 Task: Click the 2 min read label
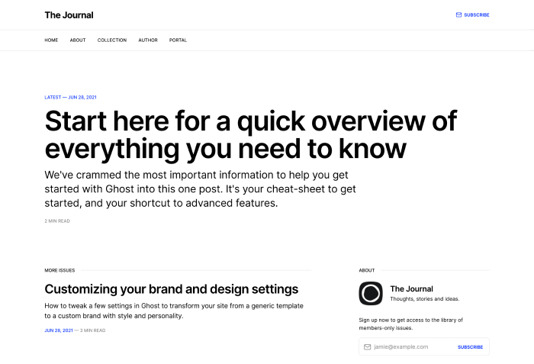[x=58, y=221]
